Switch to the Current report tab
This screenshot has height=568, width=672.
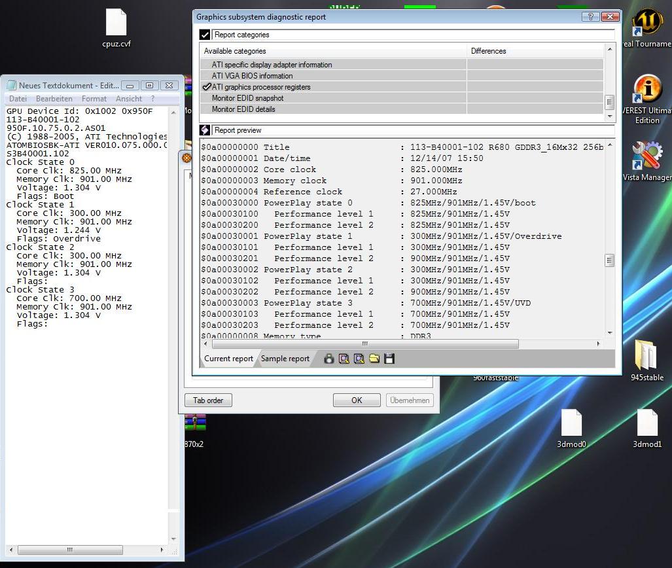[228, 359]
